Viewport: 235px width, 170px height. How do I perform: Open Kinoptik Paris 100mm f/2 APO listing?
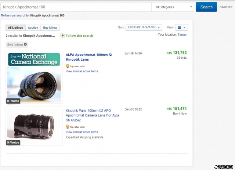tap(93, 115)
